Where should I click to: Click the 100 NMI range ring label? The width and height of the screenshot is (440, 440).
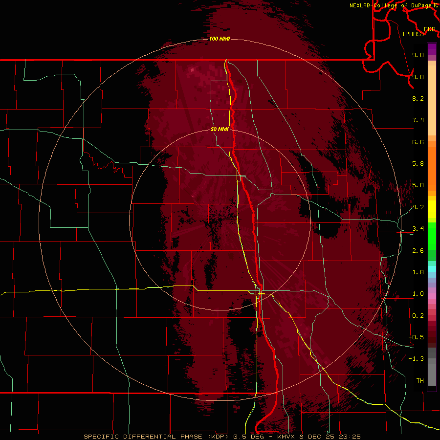coord(220,39)
